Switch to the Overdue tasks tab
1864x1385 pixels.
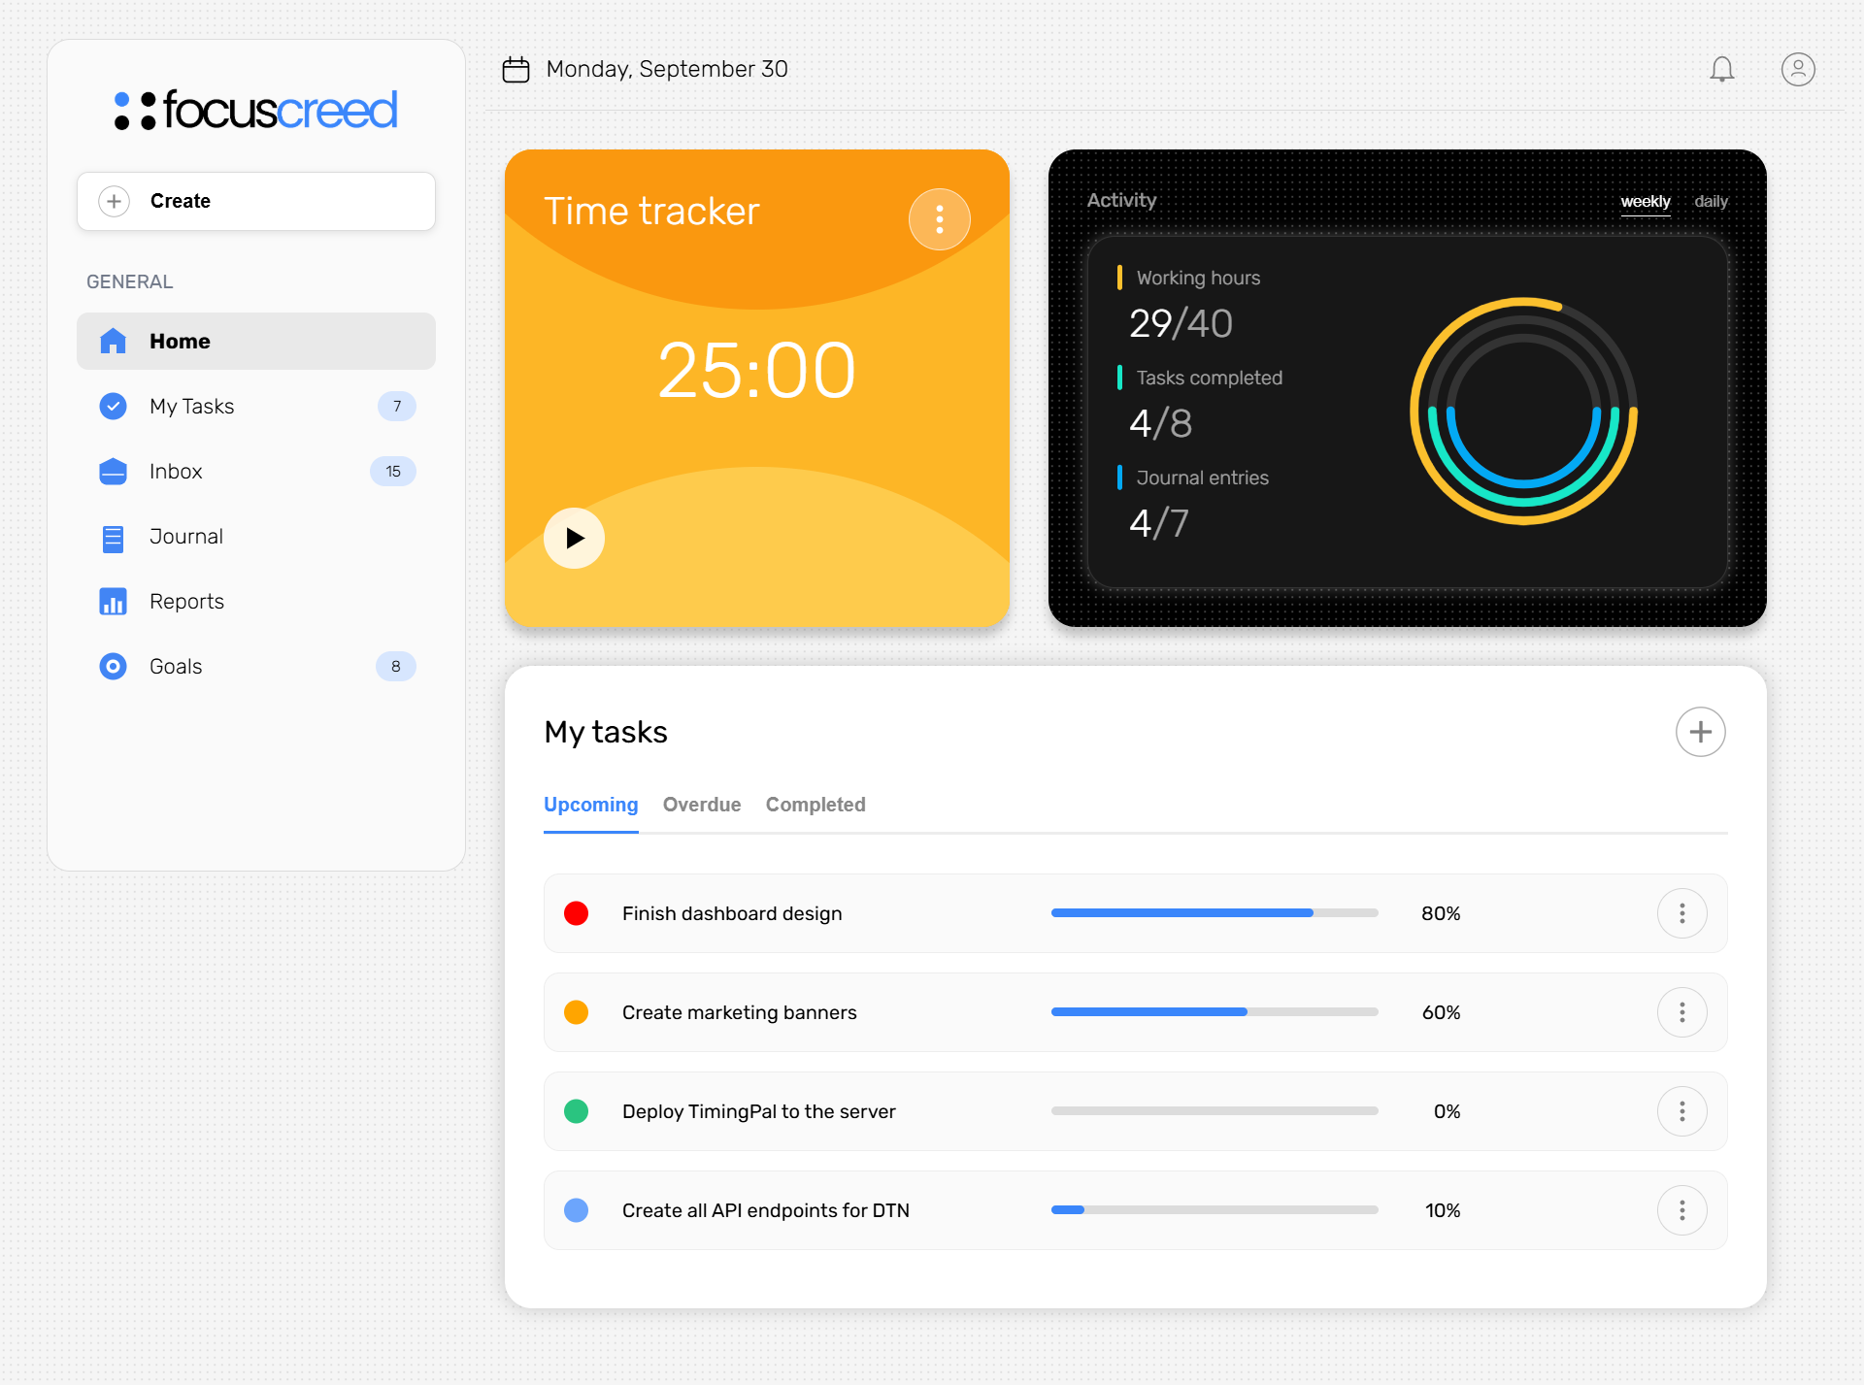(701, 805)
